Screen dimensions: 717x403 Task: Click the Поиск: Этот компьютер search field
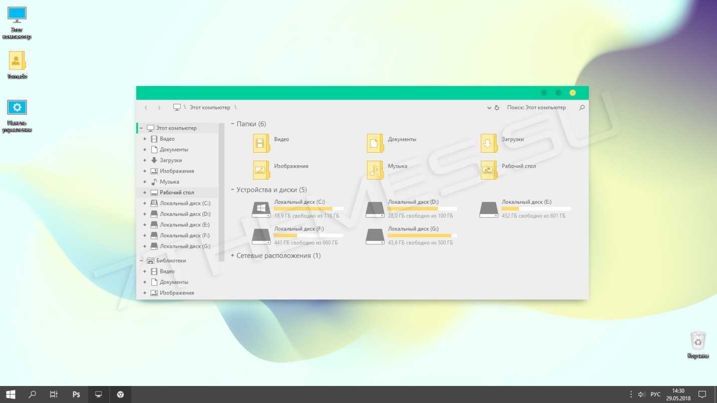[539, 108]
